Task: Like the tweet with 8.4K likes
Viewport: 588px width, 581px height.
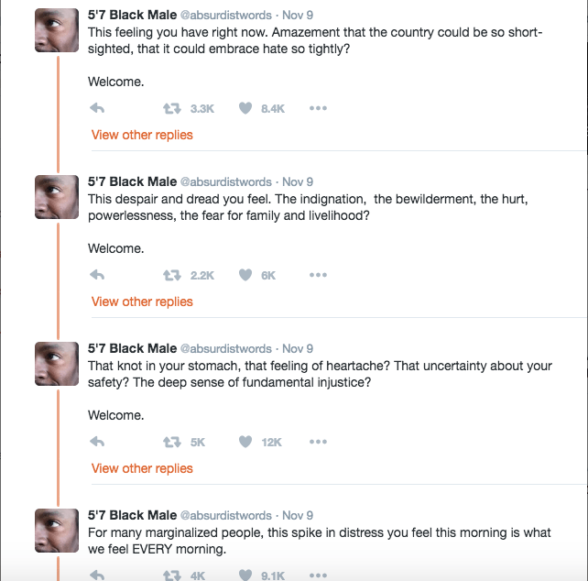Action: pyautogui.click(x=245, y=108)
